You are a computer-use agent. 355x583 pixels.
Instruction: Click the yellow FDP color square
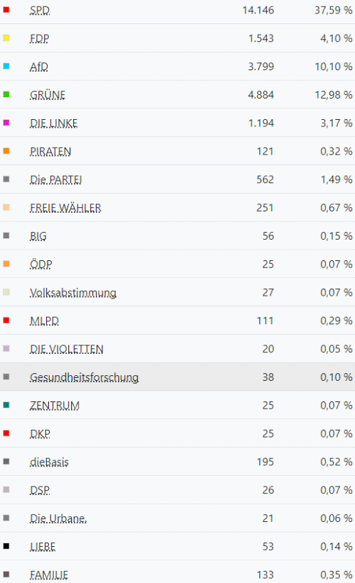click(6, 38)
